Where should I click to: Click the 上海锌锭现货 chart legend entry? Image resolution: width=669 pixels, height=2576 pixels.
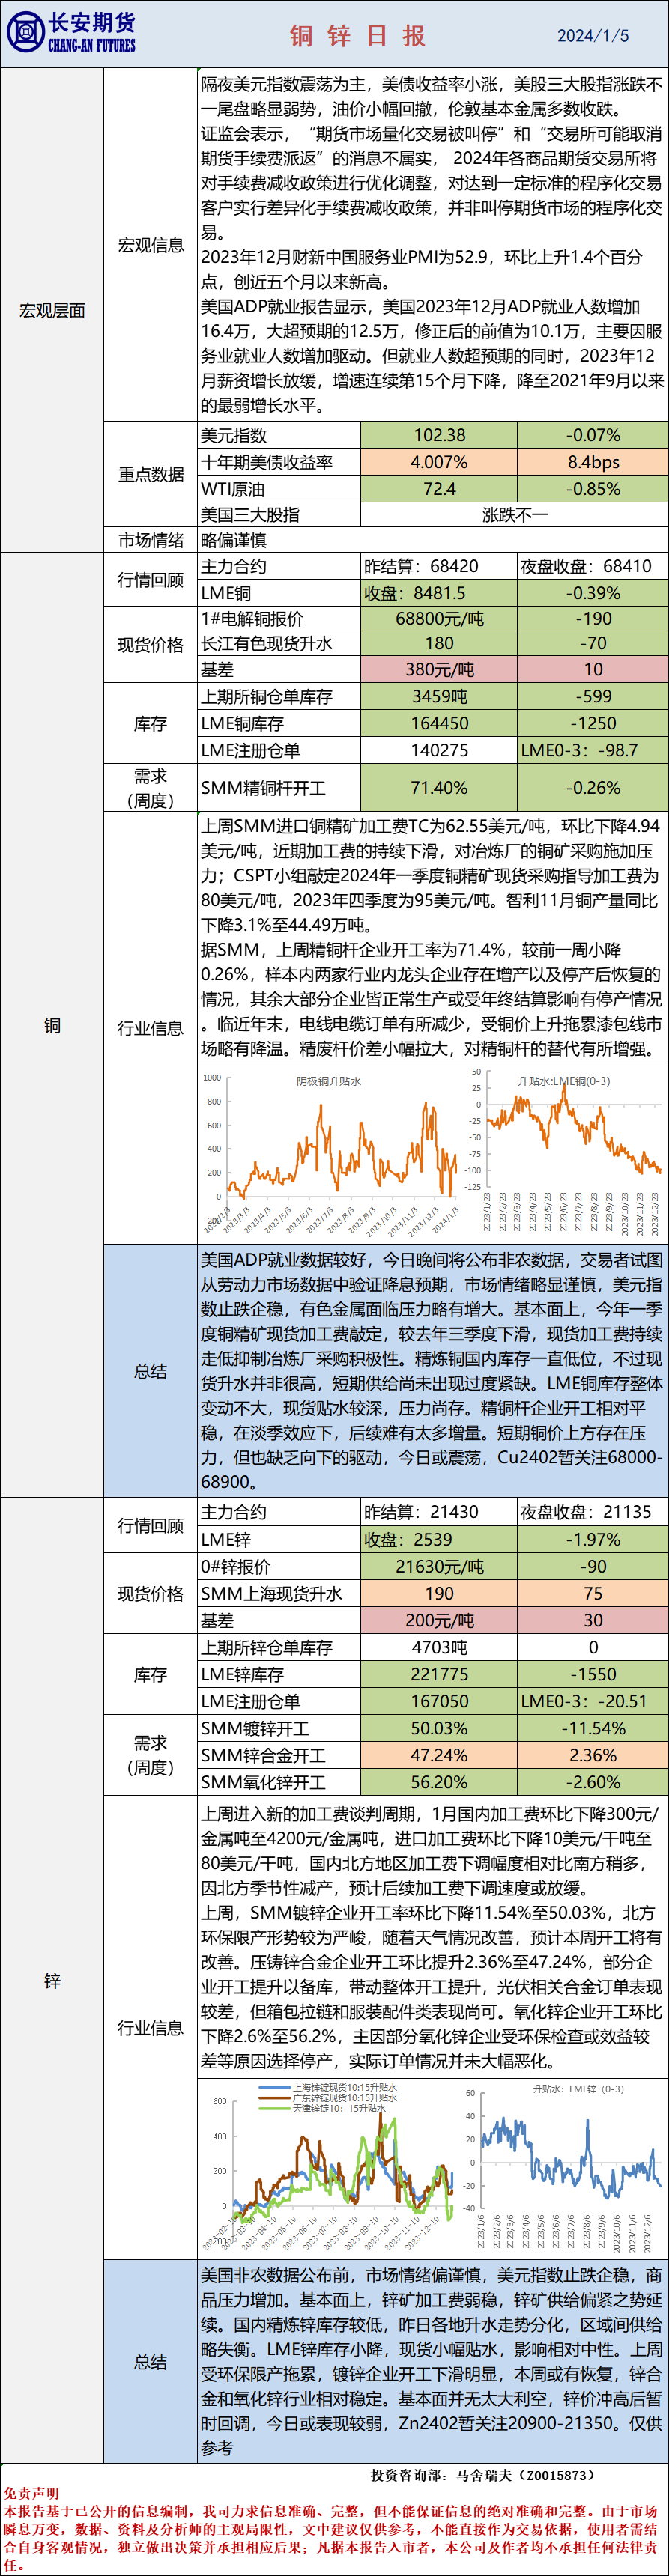(328, 2088)
